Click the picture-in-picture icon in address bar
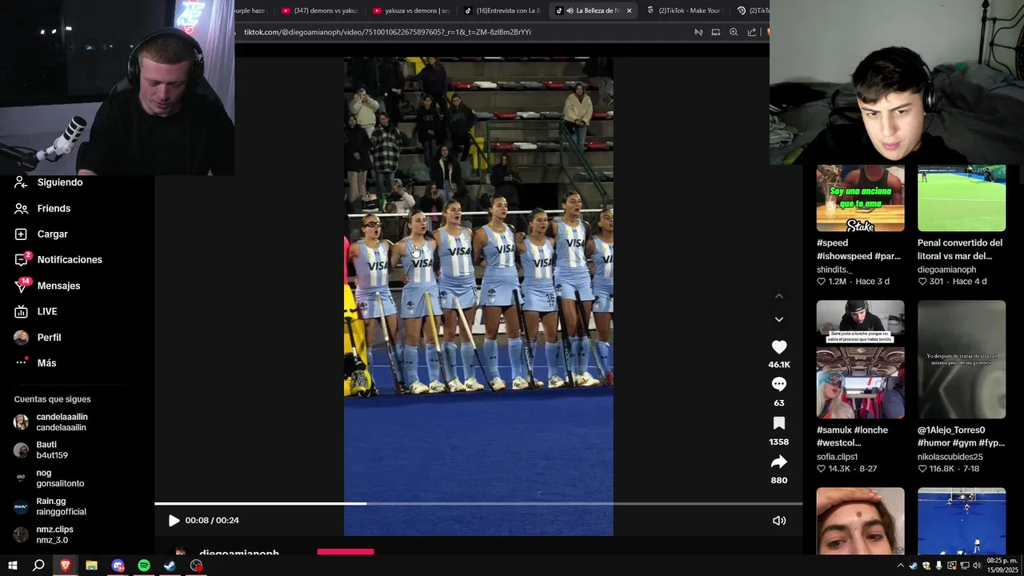Viewport: 1024px width, 576px height. [x=716, y=32]
